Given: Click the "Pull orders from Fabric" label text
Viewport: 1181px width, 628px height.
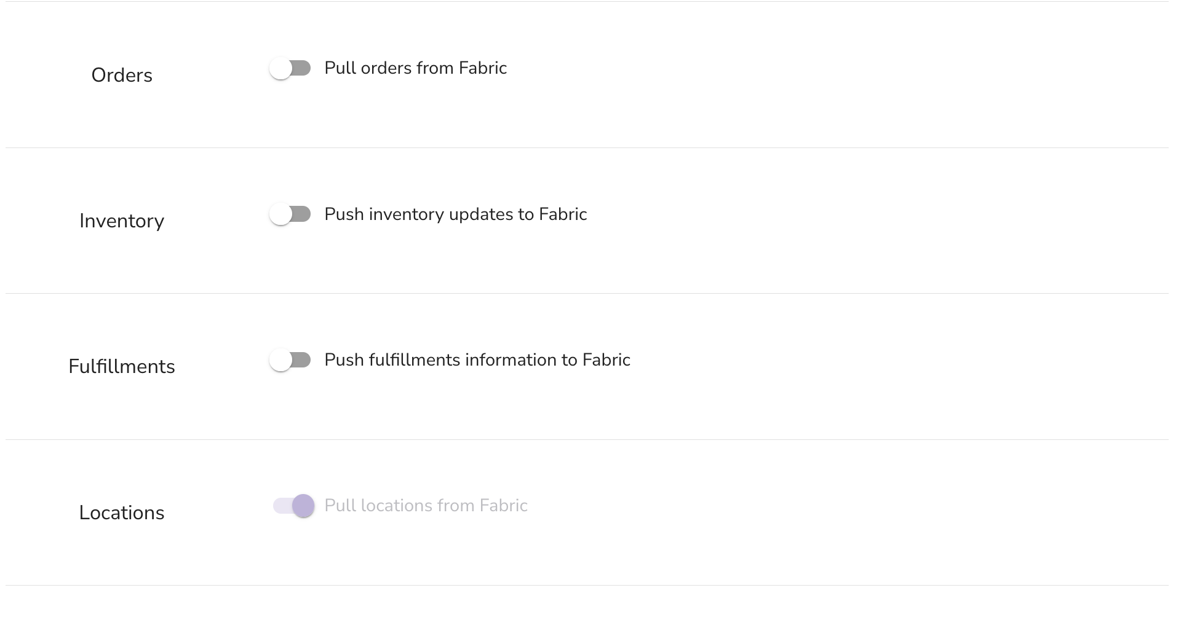Looking at the screenshot, I should point(415,68).
